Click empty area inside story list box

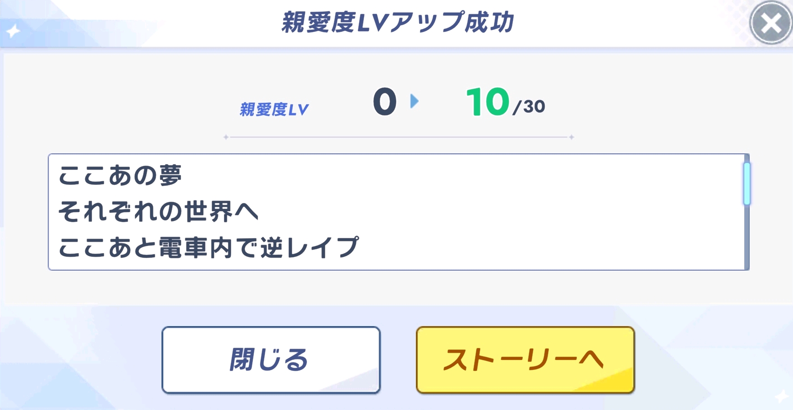[541, 212]
